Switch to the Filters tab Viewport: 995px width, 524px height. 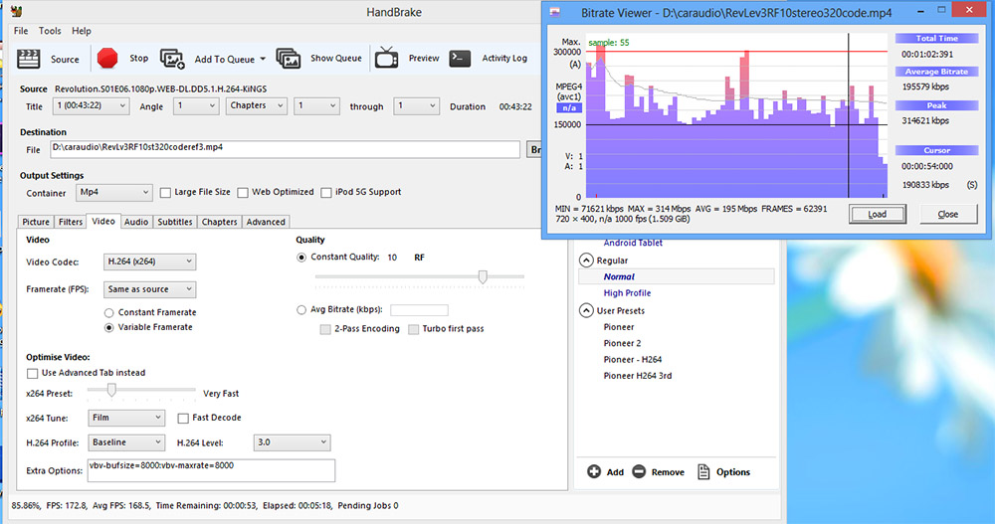click(71, 222)
